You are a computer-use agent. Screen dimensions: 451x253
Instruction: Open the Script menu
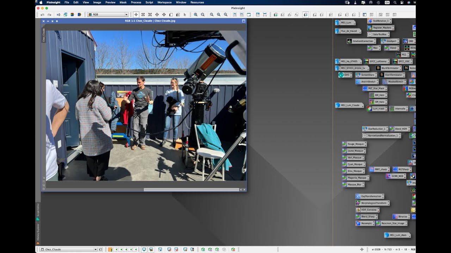click(149, 2)
